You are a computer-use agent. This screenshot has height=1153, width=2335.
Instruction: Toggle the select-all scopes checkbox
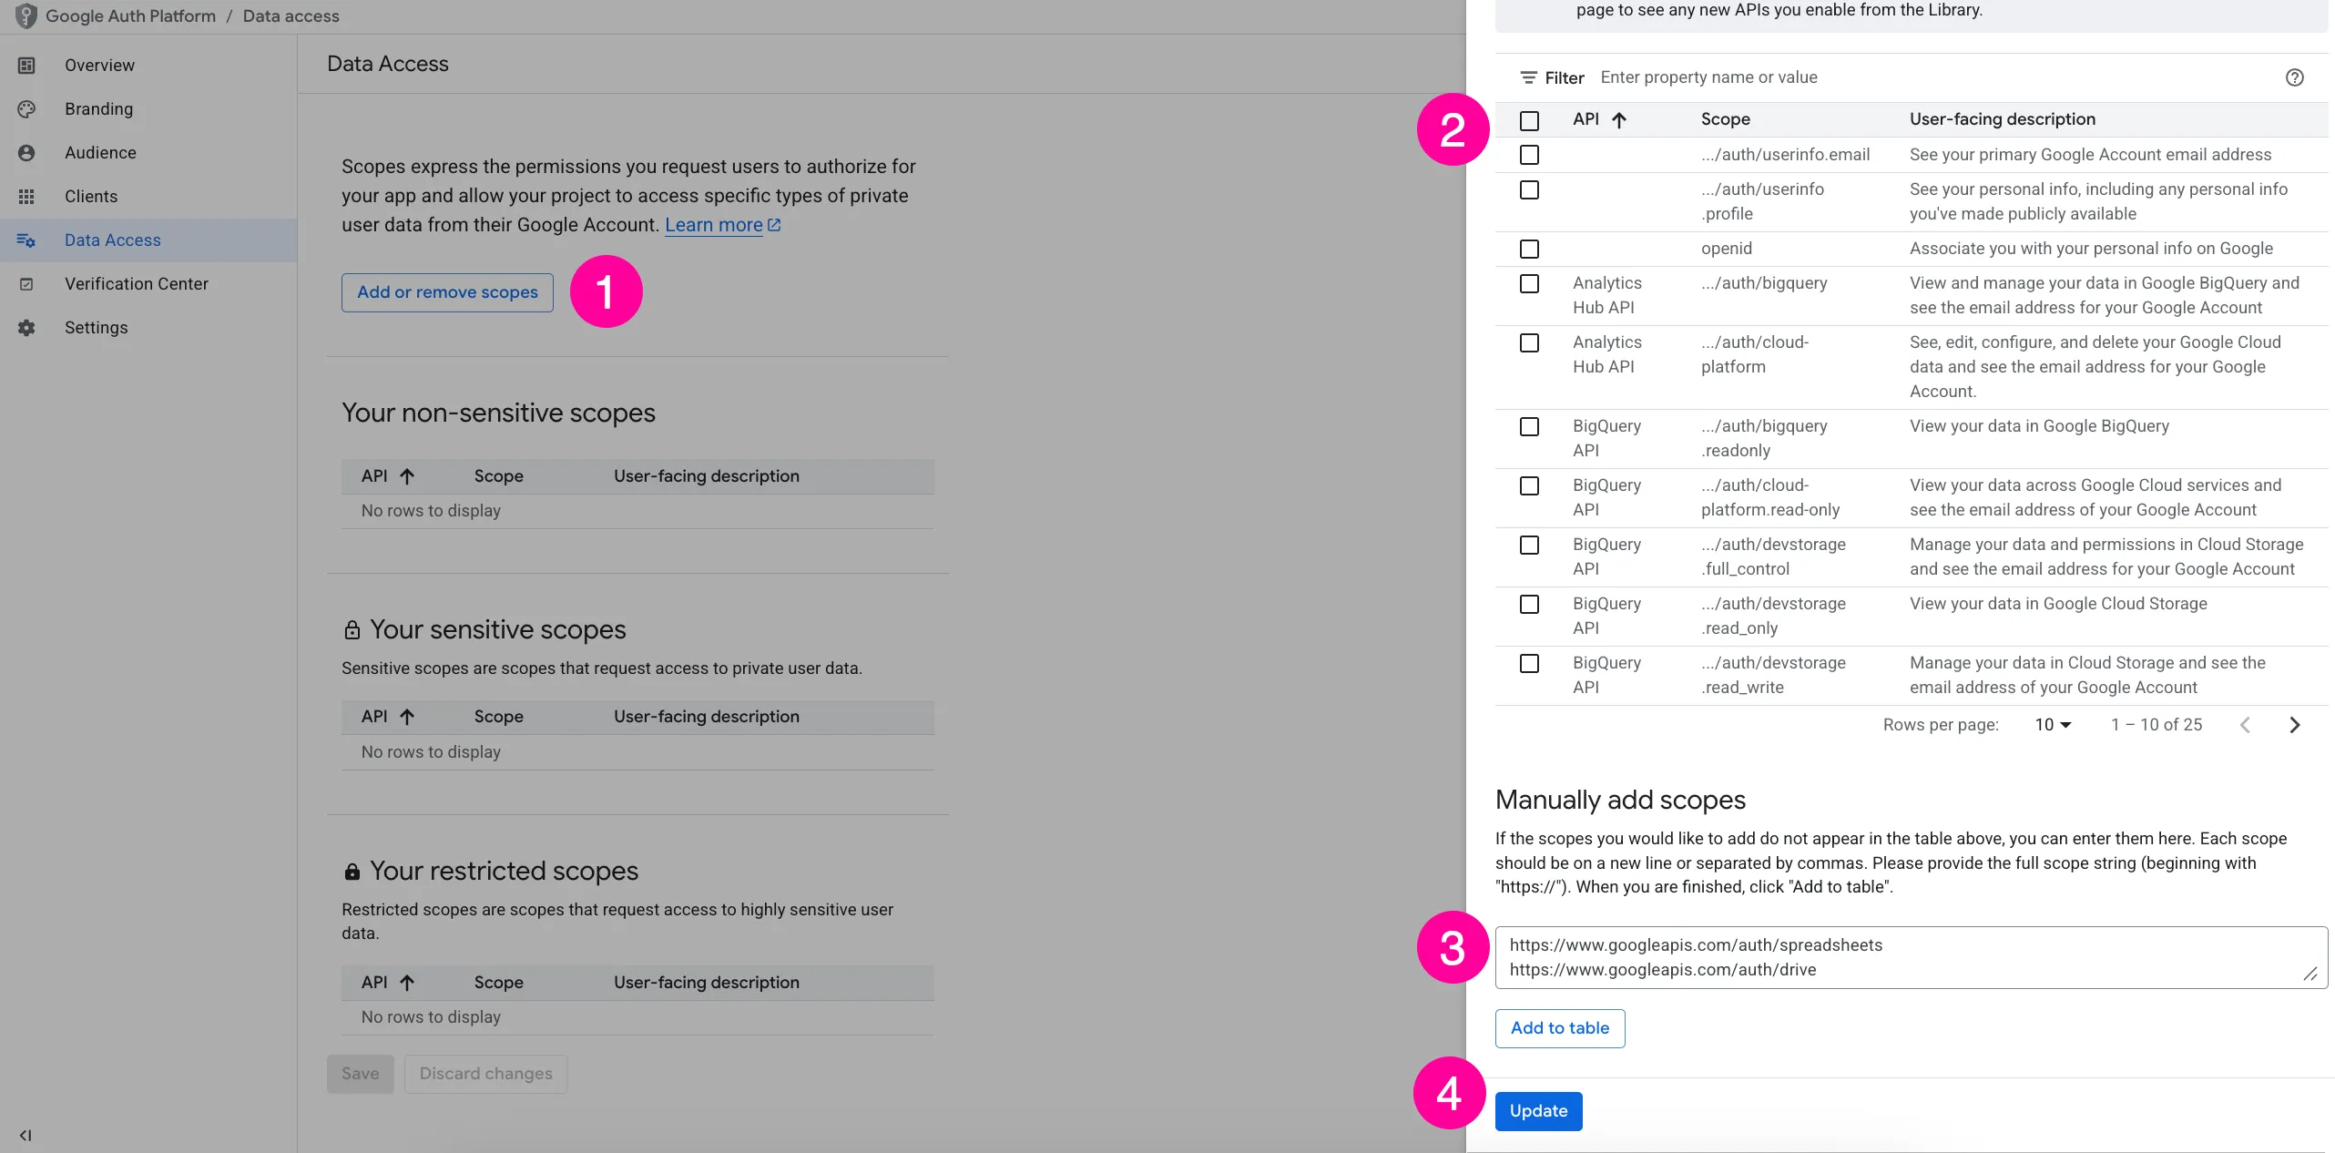click(x=1530, y=120)
